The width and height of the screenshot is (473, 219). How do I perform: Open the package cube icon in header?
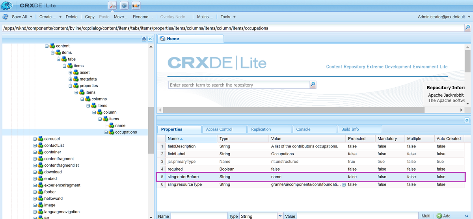pyautogui.click(x=124, y=6)
